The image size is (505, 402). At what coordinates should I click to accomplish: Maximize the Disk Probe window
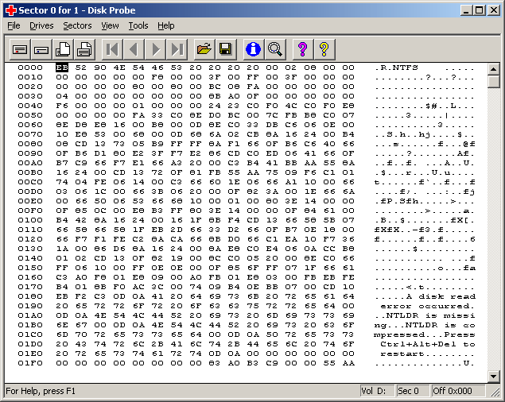(x=479, y=10)
